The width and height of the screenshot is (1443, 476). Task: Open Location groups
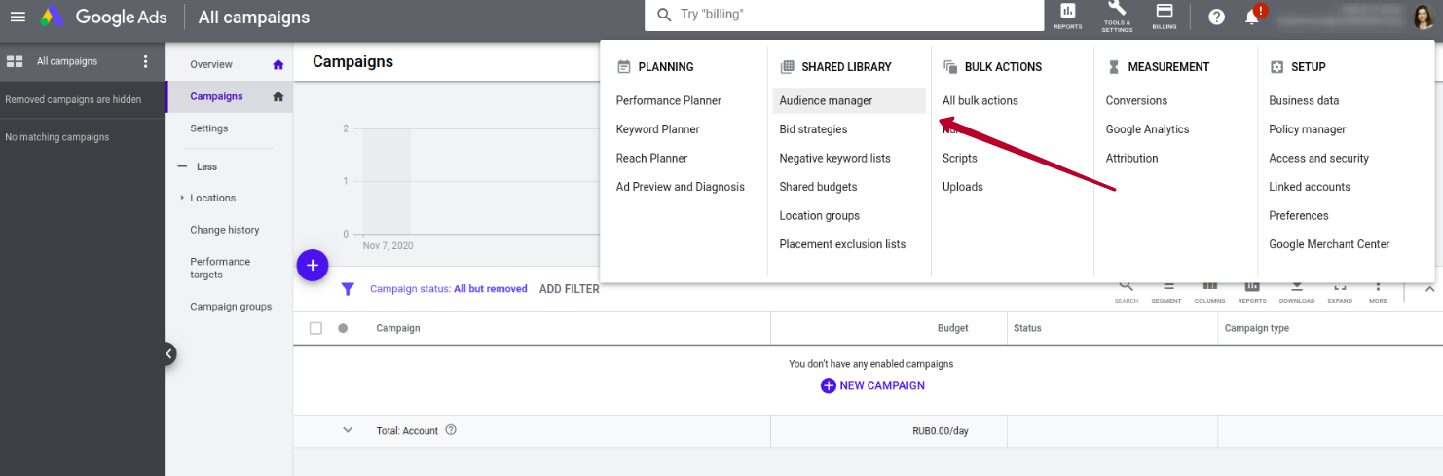pyautogui.click(x=820, y=216)
